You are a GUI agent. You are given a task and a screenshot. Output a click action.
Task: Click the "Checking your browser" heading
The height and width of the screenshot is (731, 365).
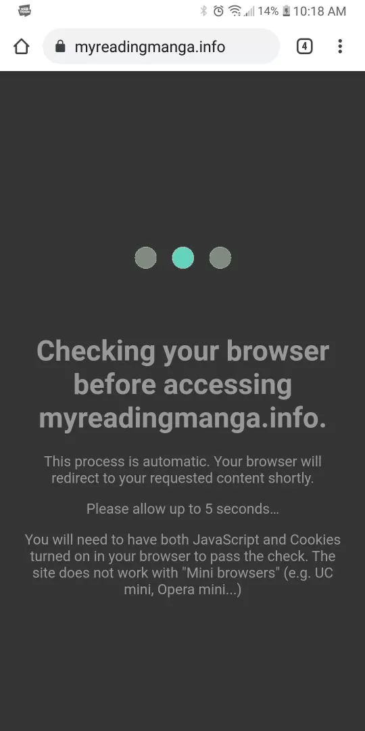(x=182, y=384)
